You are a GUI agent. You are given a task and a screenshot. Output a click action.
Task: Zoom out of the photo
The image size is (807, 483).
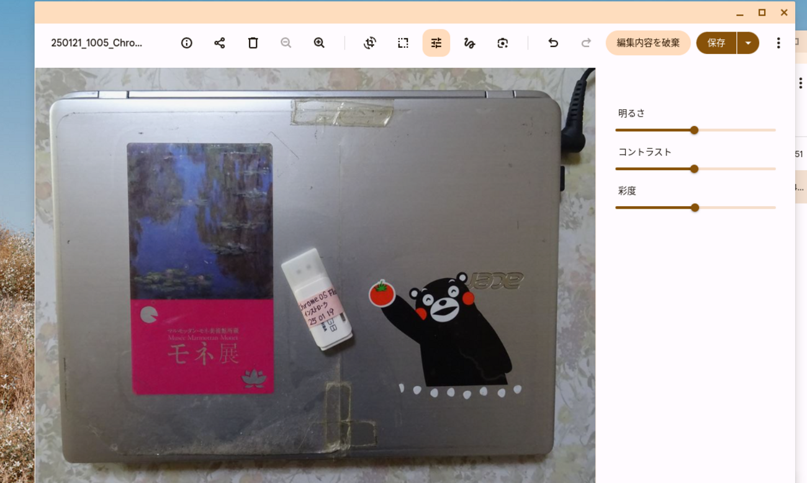tap(286, 43)
